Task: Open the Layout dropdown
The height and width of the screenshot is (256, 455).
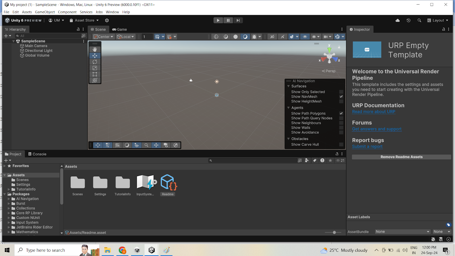Action: [x=438, y=20]
